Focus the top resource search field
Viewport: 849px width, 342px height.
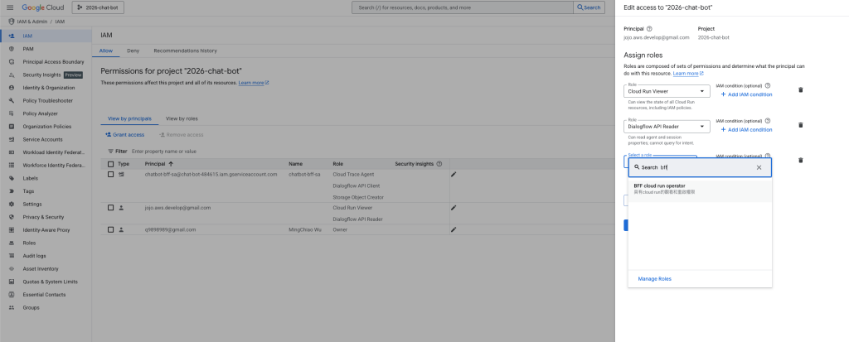[x=463, y=7]
